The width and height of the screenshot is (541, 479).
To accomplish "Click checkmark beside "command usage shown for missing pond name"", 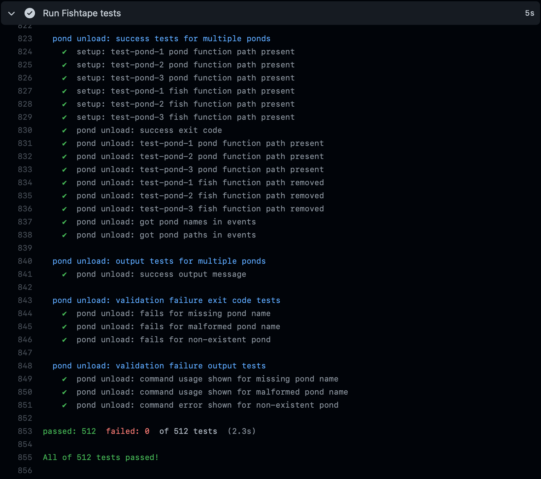I will pyautogui.click(x=64, y=379).
